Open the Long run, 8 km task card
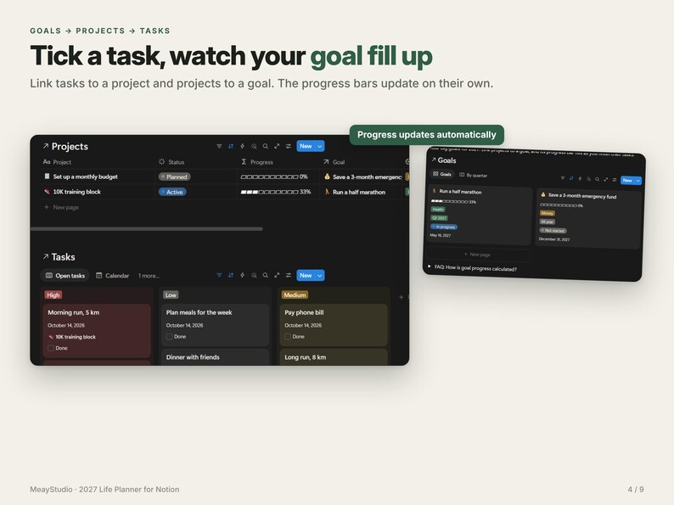 click(x=334, y=357)
